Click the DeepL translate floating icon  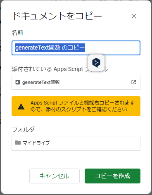pyautogui.click(x=96, y=63)
